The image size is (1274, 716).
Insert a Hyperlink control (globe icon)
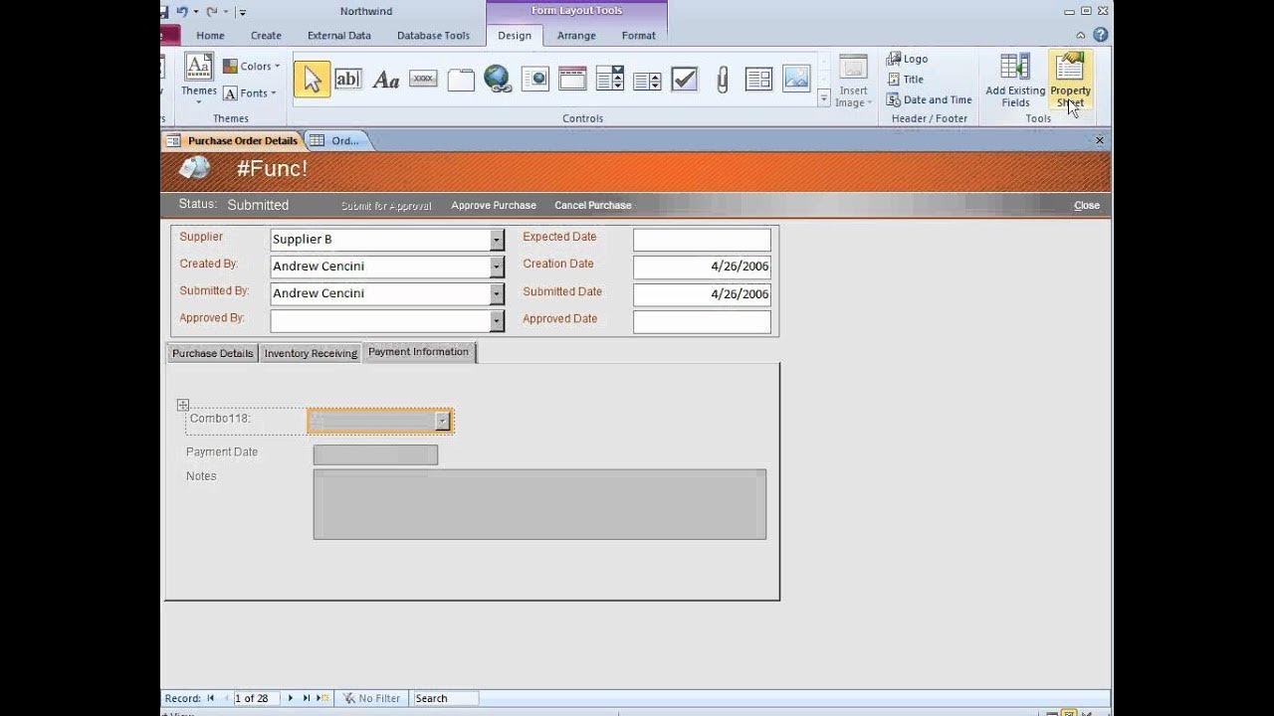(x=498, y=80)
